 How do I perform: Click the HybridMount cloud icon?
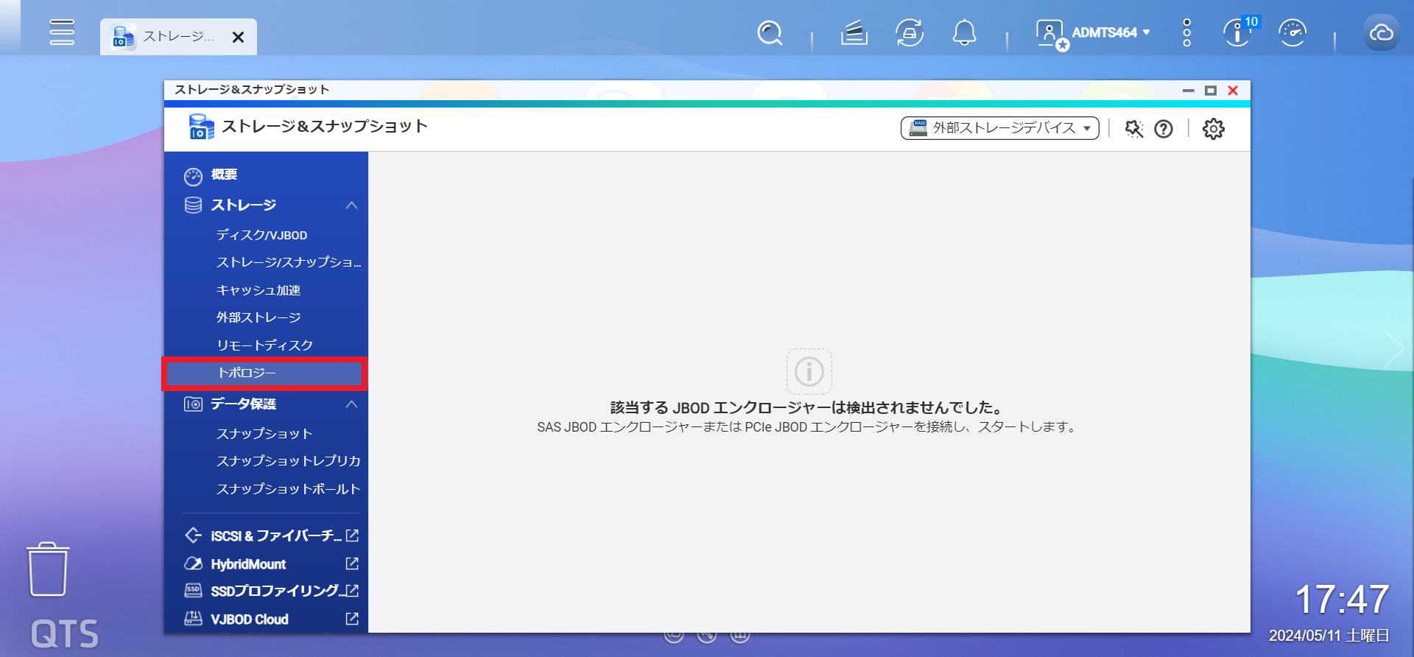[193, 563]
